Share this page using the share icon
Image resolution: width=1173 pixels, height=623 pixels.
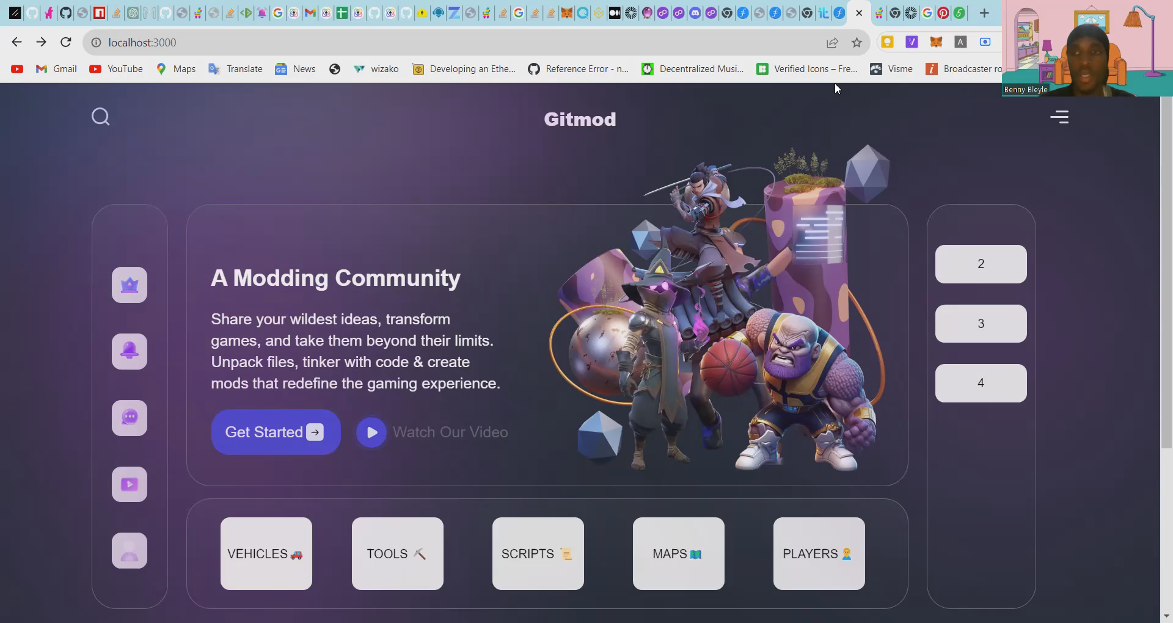832,42
